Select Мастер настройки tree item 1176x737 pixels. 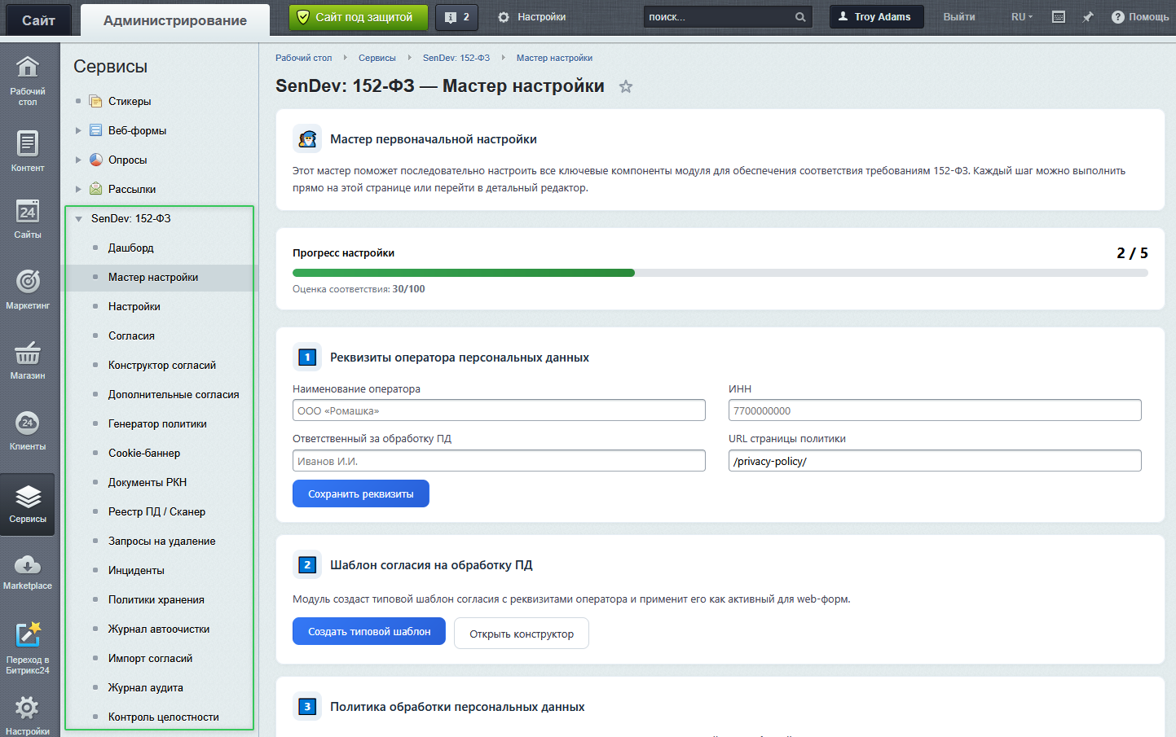click(x=153, y=277)
